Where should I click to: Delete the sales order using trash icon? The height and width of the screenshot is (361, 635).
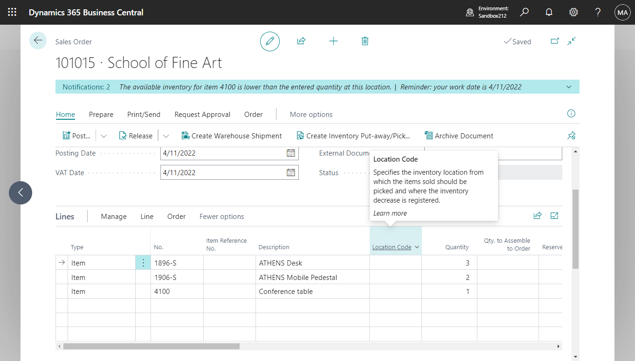coord(365,41)
